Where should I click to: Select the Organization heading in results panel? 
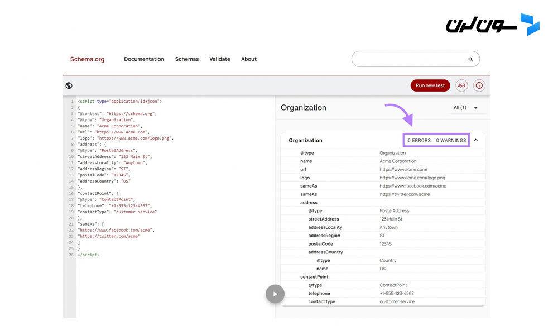(x=303, y=108)
